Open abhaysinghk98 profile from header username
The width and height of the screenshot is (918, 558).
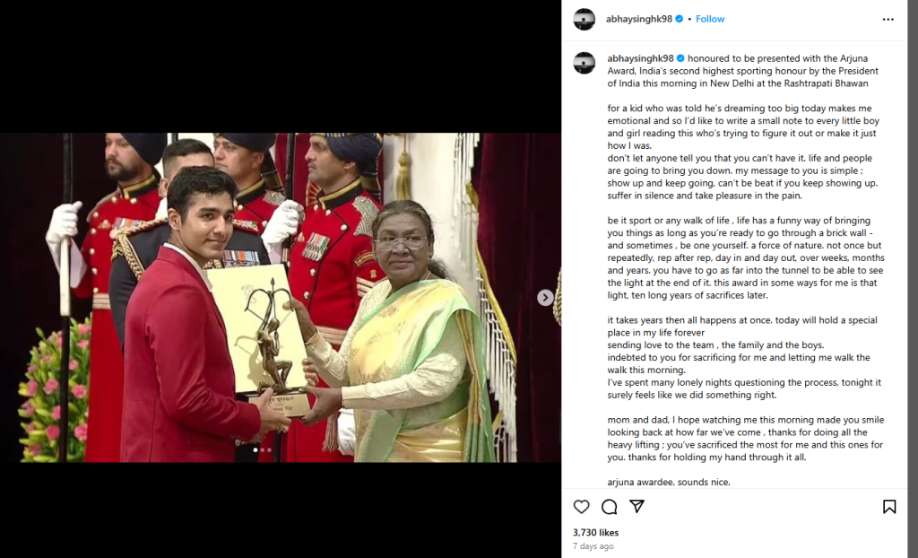point(638,19)
